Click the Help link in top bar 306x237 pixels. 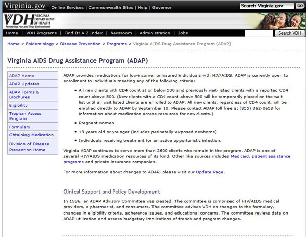(143, 8)
